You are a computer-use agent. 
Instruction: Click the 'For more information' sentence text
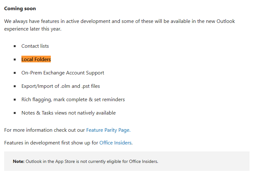coord(45,130)
